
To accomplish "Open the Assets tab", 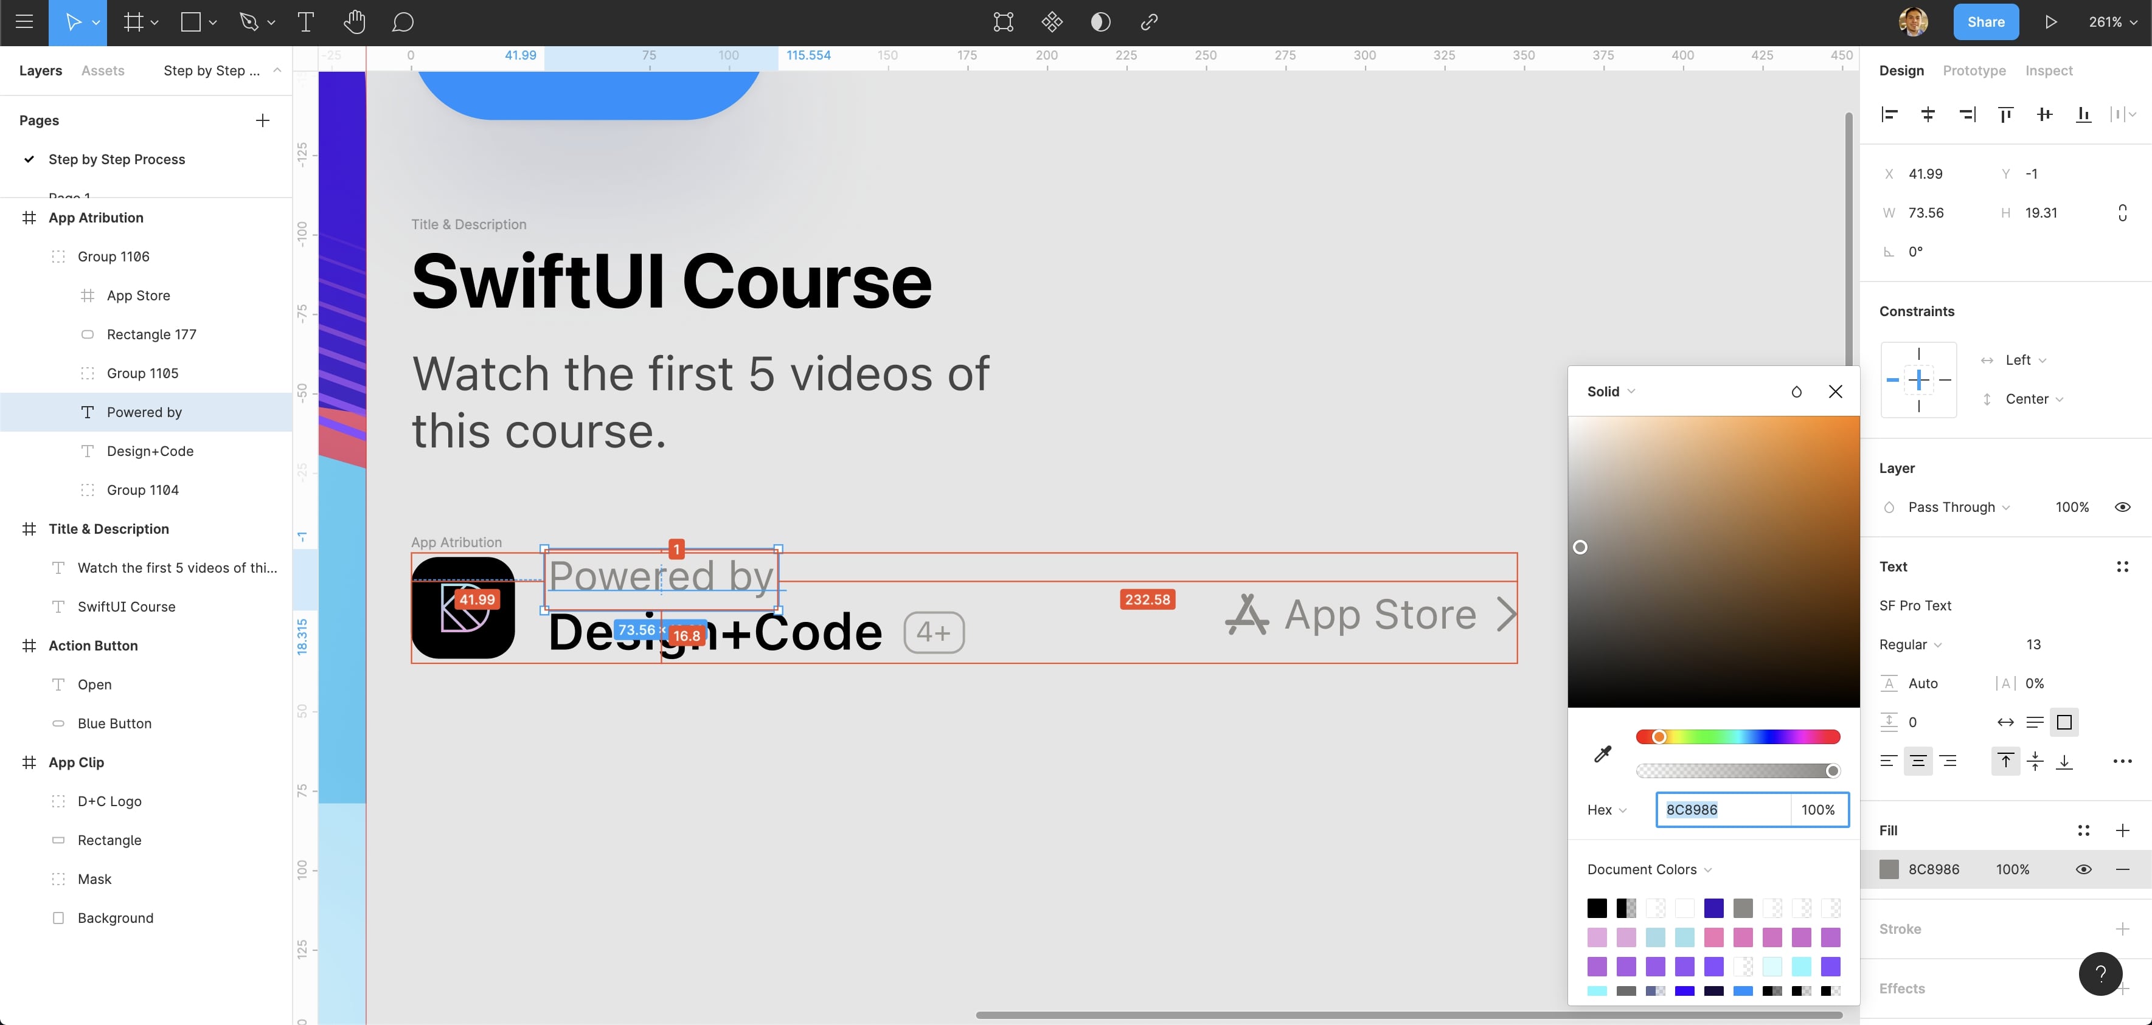I will click(103, 71).
